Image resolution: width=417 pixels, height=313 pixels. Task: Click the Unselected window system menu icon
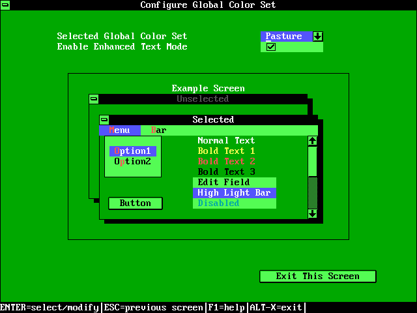point(94,99)
